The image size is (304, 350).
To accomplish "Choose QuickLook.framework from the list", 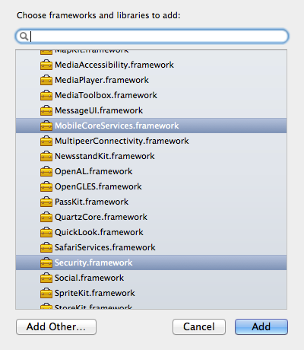I will pyautogui.click(x=151, y=232).
